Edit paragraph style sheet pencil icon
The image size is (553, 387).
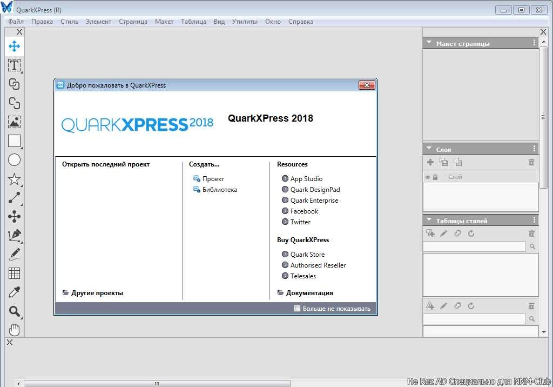(444, 233)
